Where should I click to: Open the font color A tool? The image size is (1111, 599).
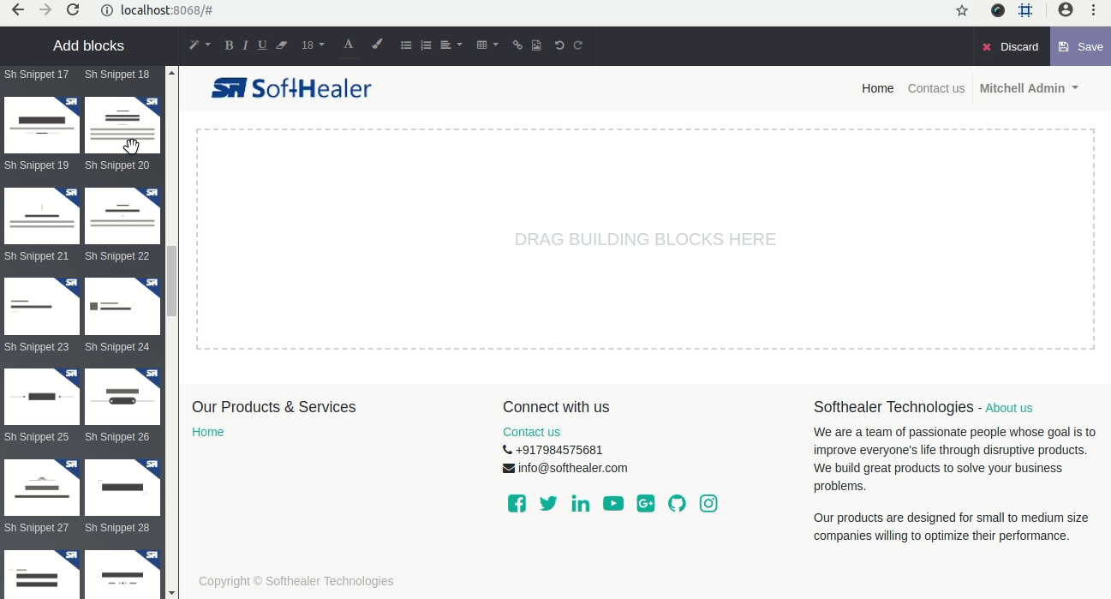point(348,45)
